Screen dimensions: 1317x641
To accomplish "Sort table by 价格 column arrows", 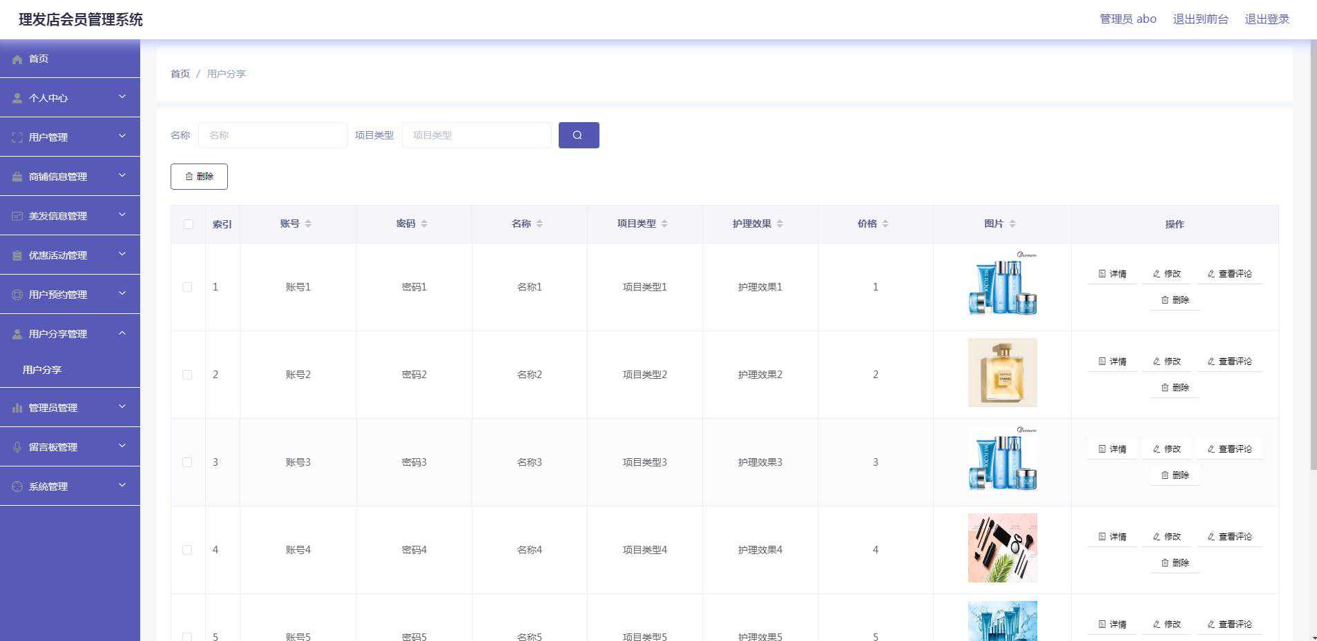I will pos(885,224).
